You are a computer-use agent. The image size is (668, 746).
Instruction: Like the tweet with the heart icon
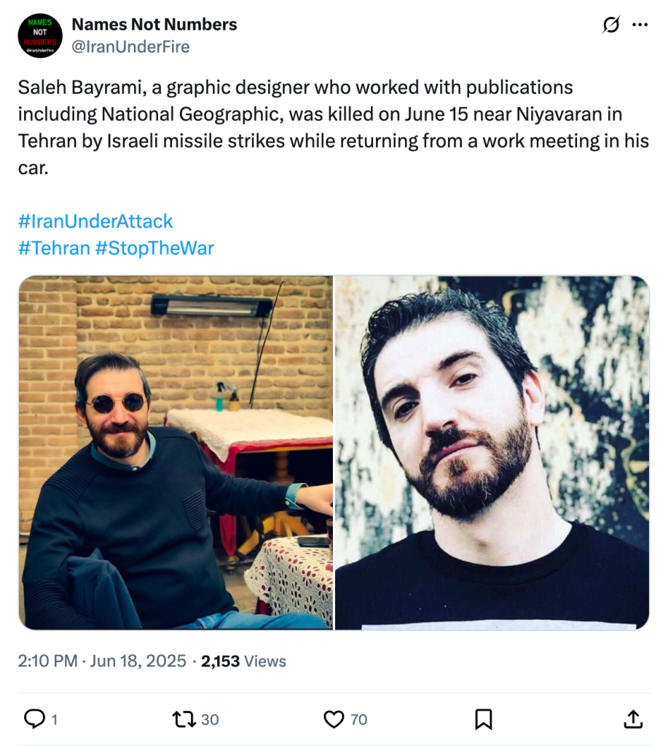(334, 719)
